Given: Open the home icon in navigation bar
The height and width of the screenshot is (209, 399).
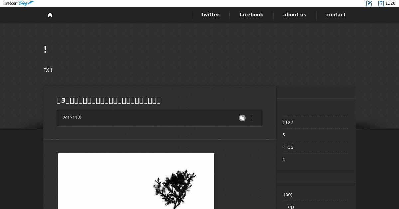Looking at the screenshot, I should pos(50,15).
